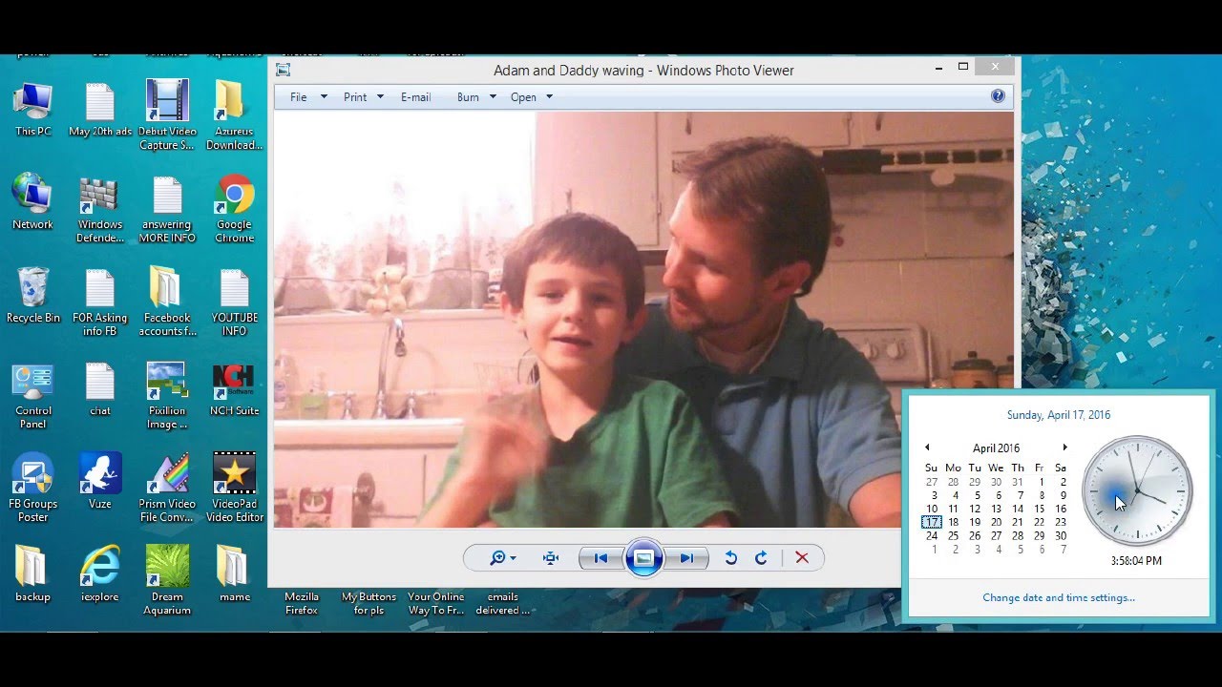
Task: Select April 30 in the calendar
Action: [x=1061, y=535]
